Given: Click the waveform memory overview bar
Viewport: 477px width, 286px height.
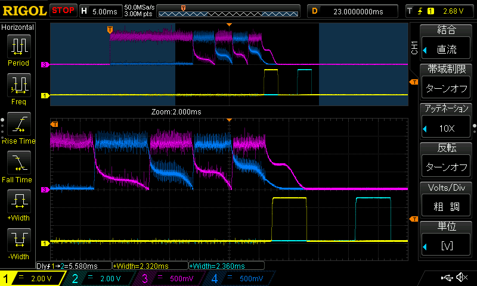Looking at the screenshot, I should [x=228, y=11].
